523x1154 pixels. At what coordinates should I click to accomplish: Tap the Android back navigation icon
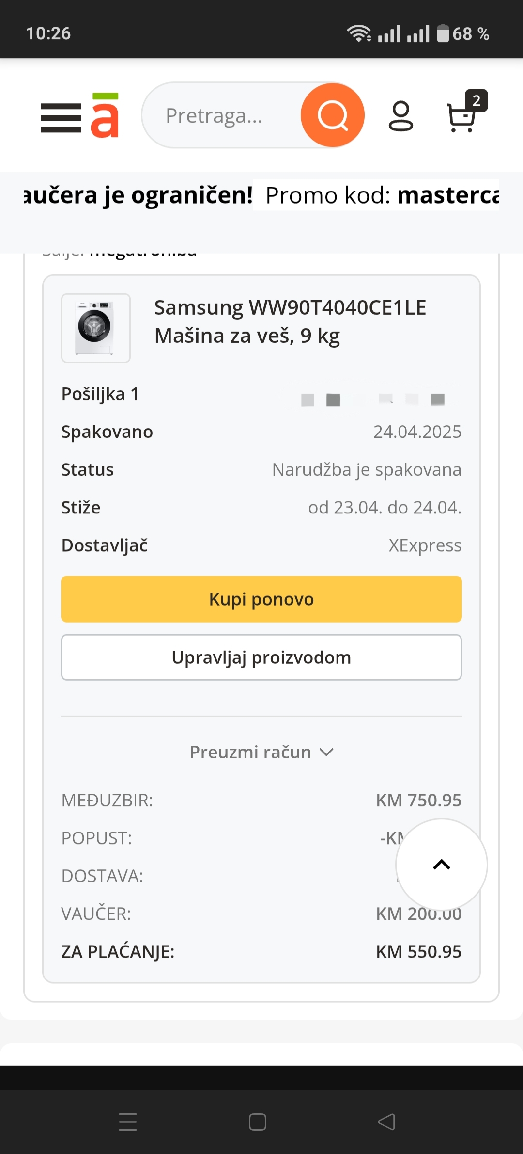coord(386,1122)
